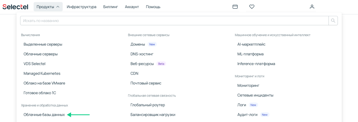Open AI-маркетплейс
358x122 pixels.
pyautogui.click(x=251, y=44)
